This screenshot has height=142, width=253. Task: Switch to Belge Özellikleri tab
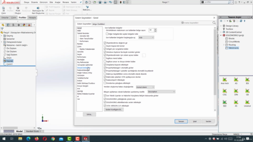(x=98, y=24)
